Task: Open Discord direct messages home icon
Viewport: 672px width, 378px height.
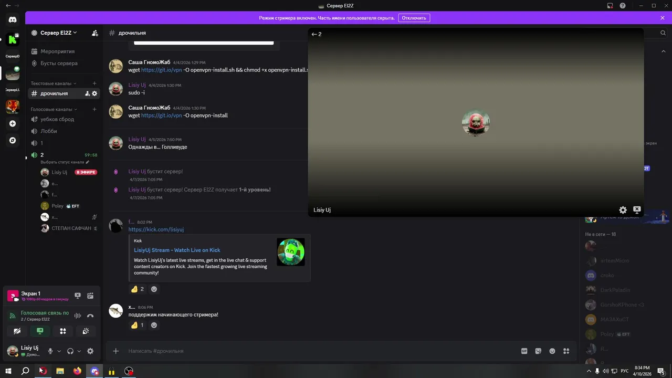Action: pos(13,19)
